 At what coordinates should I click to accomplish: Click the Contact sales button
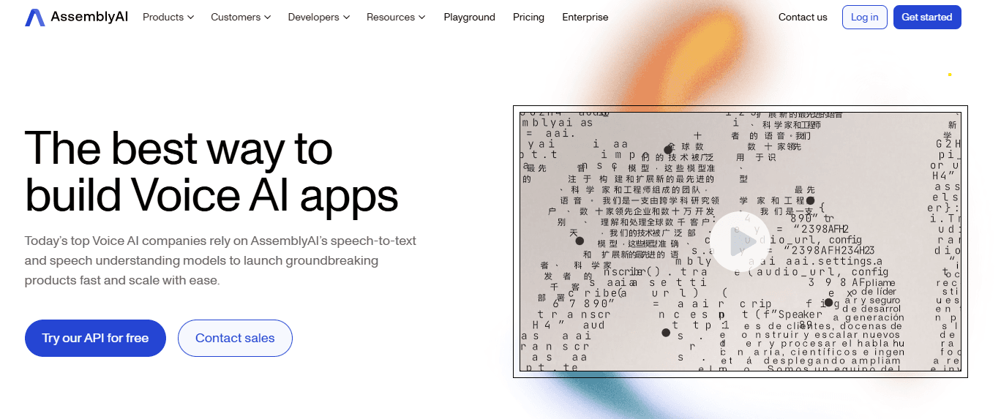point(235,338)
